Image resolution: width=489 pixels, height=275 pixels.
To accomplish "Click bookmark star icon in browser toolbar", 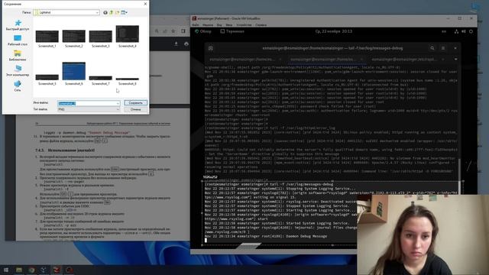I will [173, 31].
